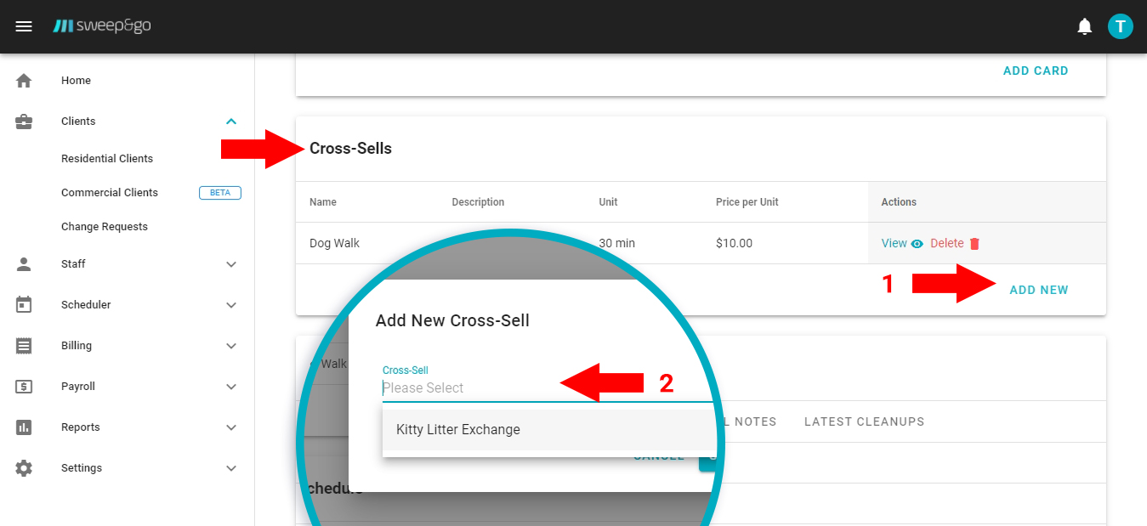Open the T profile avatar
Screen dimensions: 1147x526
coord(1120,25)
